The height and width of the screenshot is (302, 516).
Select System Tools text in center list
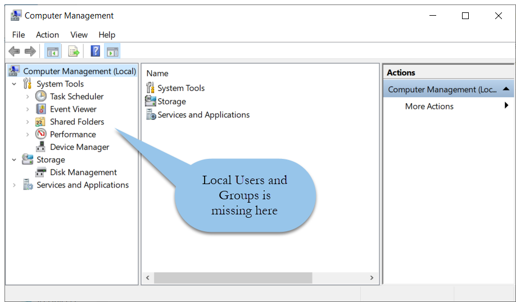click(181, 88)
